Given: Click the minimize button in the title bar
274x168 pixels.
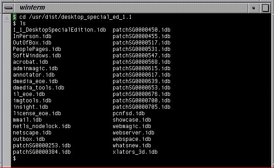Looking at the screenshot, I should coord(254,8).
